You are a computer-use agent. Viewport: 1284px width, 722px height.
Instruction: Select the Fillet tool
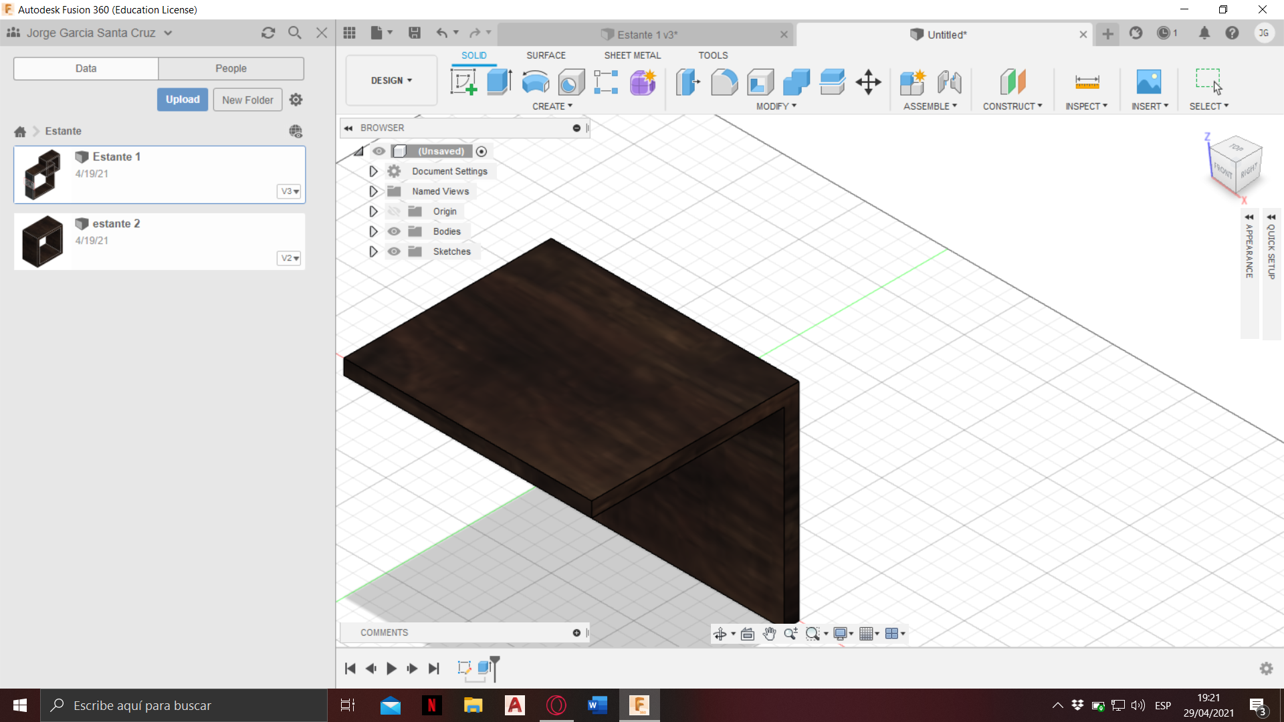pyautogui.click(x=724, y=82)
